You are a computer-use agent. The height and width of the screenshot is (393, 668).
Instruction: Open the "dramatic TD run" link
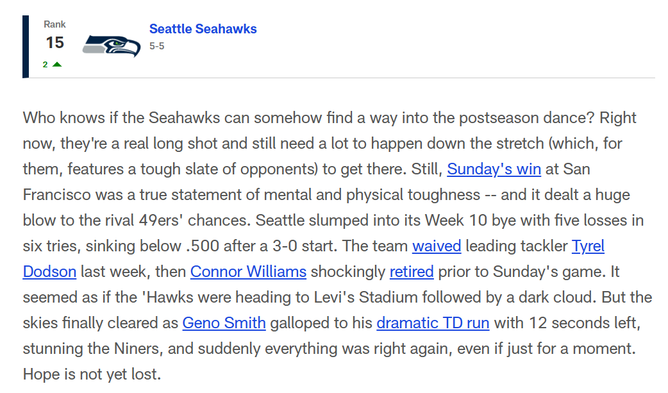point(433,322)
